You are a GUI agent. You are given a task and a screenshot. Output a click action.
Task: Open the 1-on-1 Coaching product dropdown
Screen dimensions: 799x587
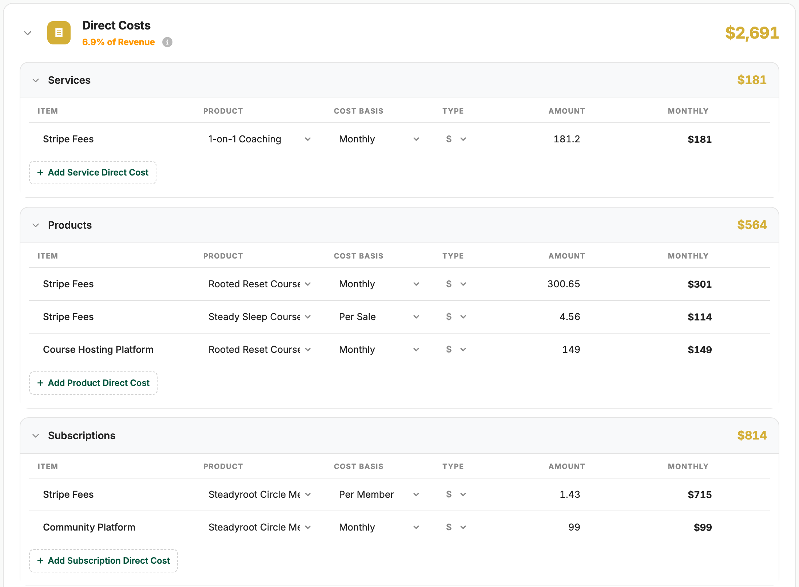[x=259, y=139]
